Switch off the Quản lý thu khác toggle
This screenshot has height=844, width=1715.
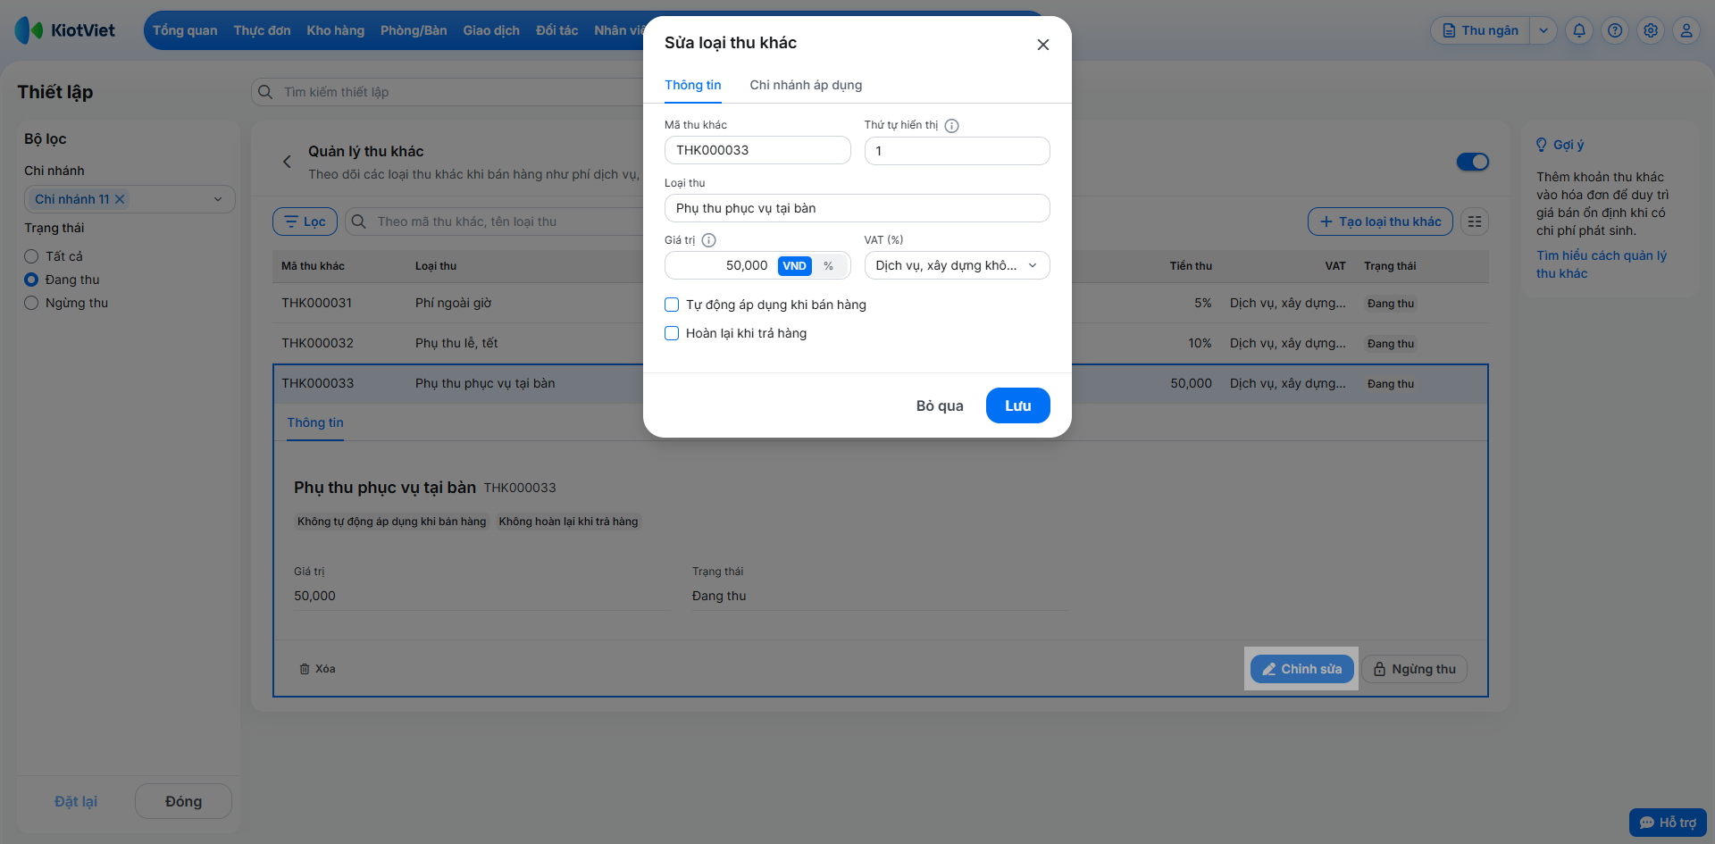point(1472,162)
